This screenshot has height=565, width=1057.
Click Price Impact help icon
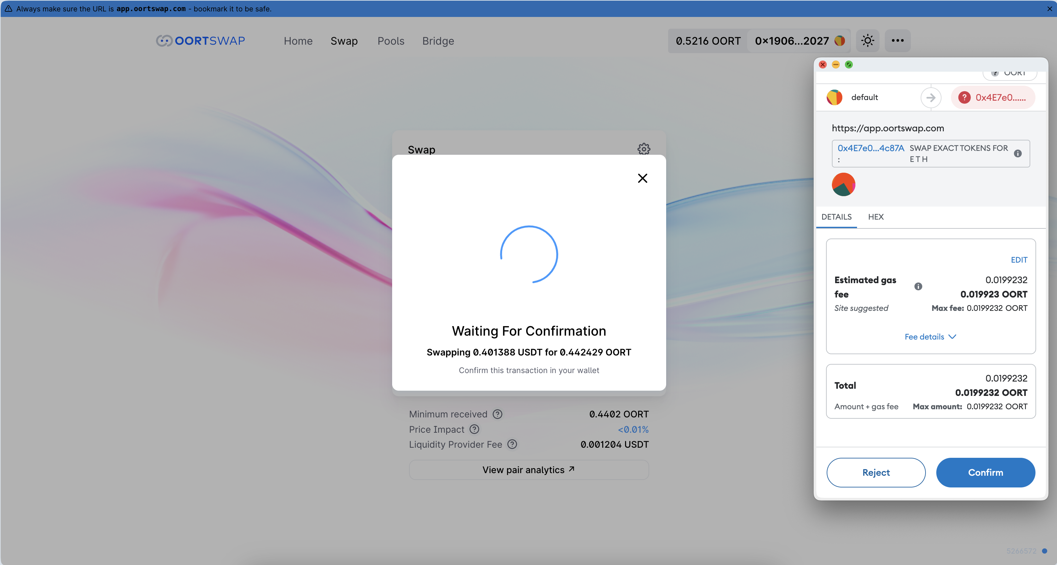474,429
